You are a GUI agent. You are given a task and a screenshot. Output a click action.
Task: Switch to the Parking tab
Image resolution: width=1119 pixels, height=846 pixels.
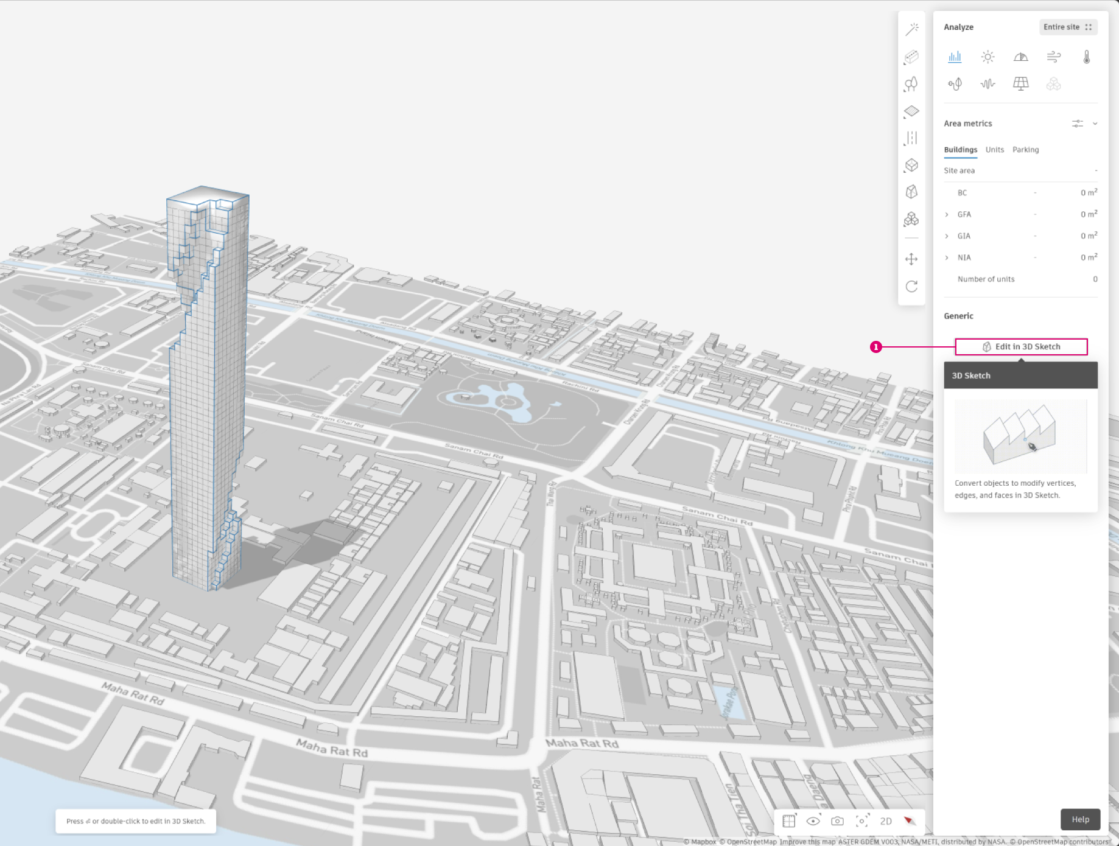[x=1025, y=150]
